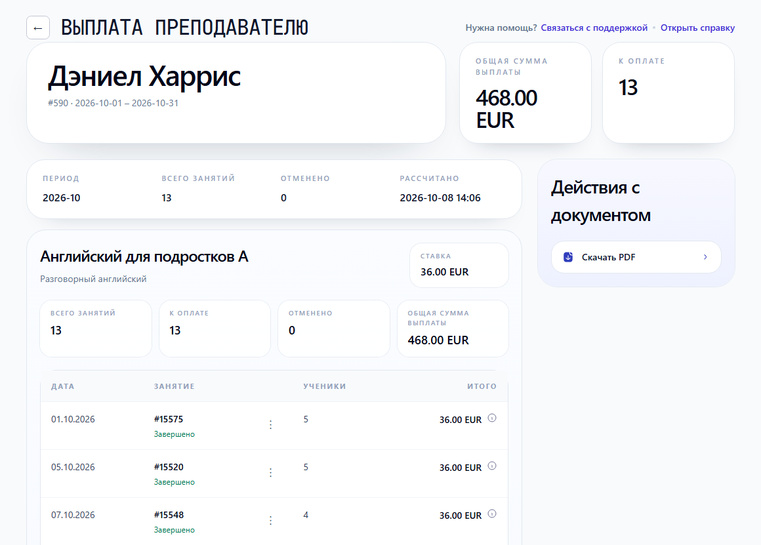Download the payout via Скачать PDF
The height and width of the screenshot is (545, 761).
pyautogui.click(x=636, y=257)
